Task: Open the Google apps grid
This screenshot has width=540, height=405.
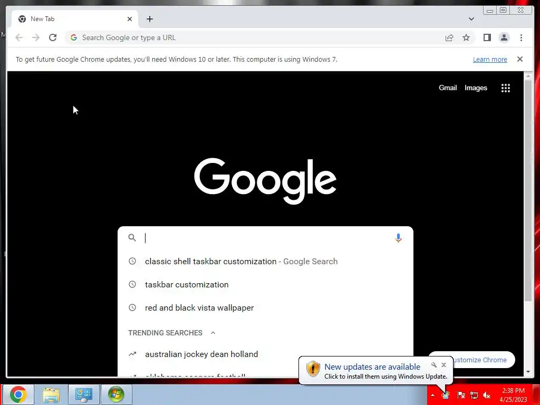Action: (506, 88)
